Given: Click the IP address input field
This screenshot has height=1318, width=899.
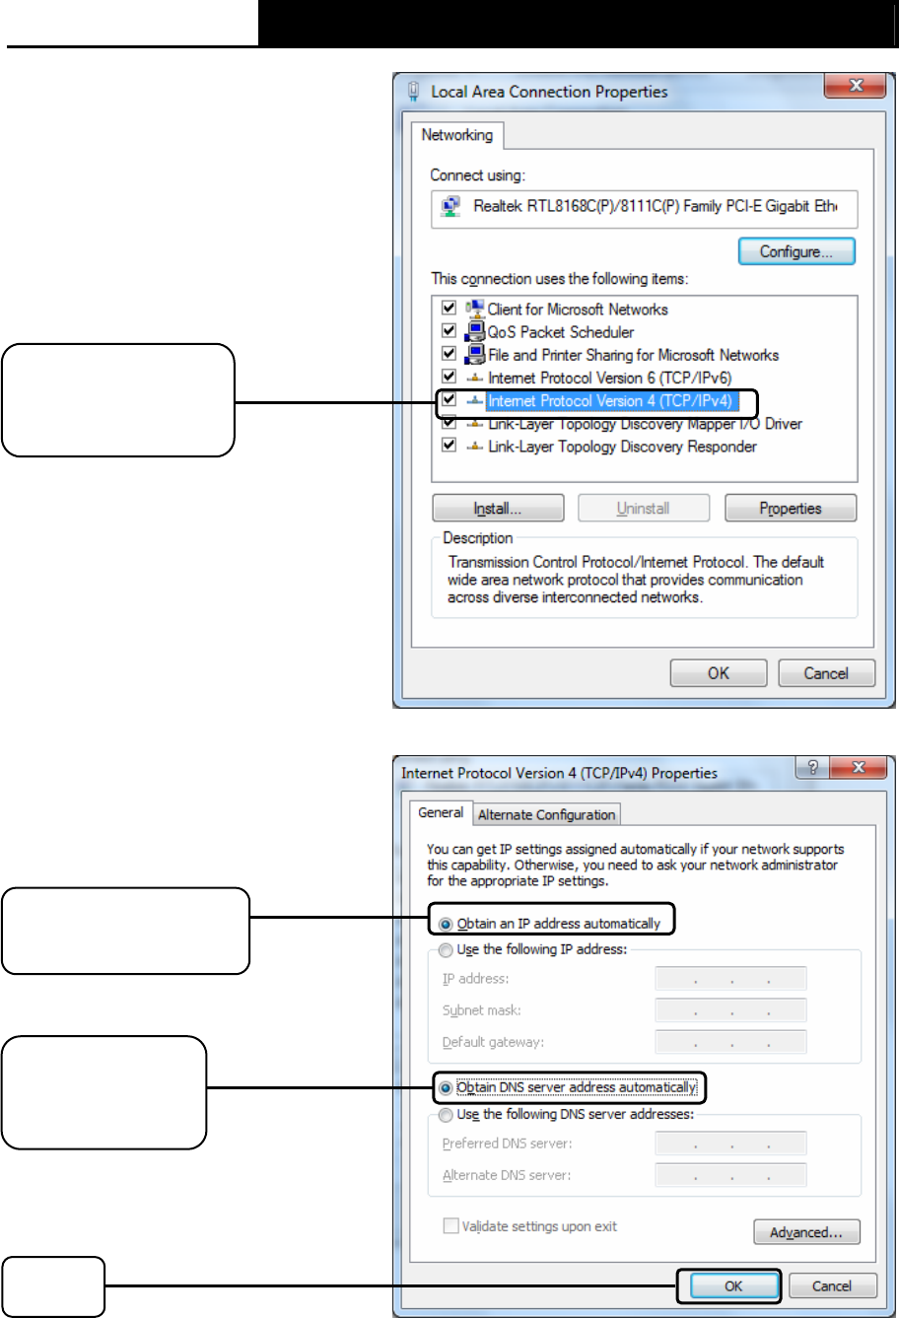Looking at the screenshot, I should pos(730,979).
